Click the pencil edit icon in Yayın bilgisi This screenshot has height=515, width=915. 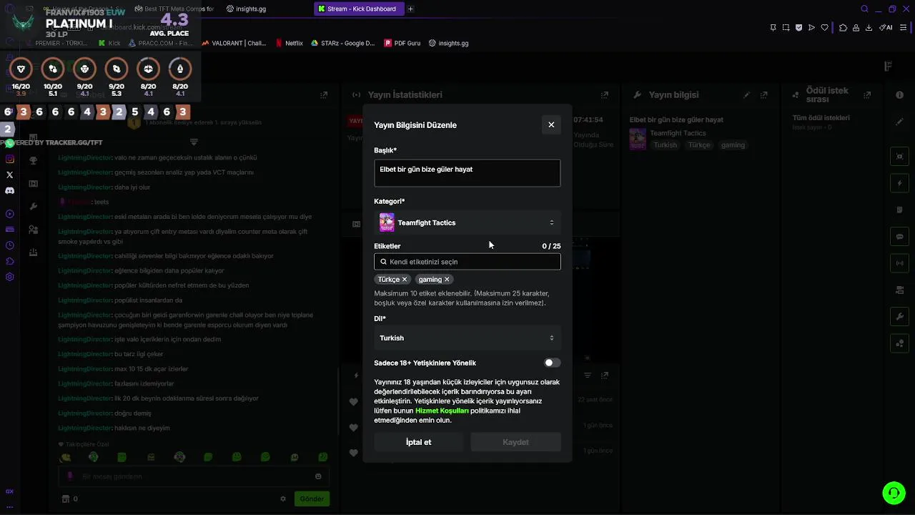[747, 94]
